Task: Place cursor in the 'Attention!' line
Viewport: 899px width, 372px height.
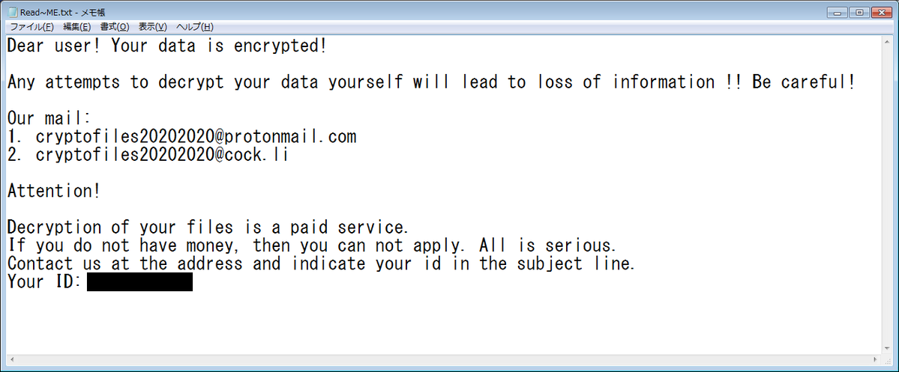Action: click(53, 191)
